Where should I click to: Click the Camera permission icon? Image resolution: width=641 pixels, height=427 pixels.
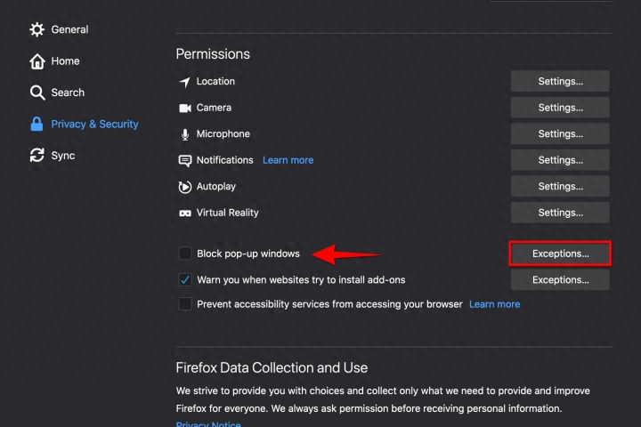tap(185, 108)
